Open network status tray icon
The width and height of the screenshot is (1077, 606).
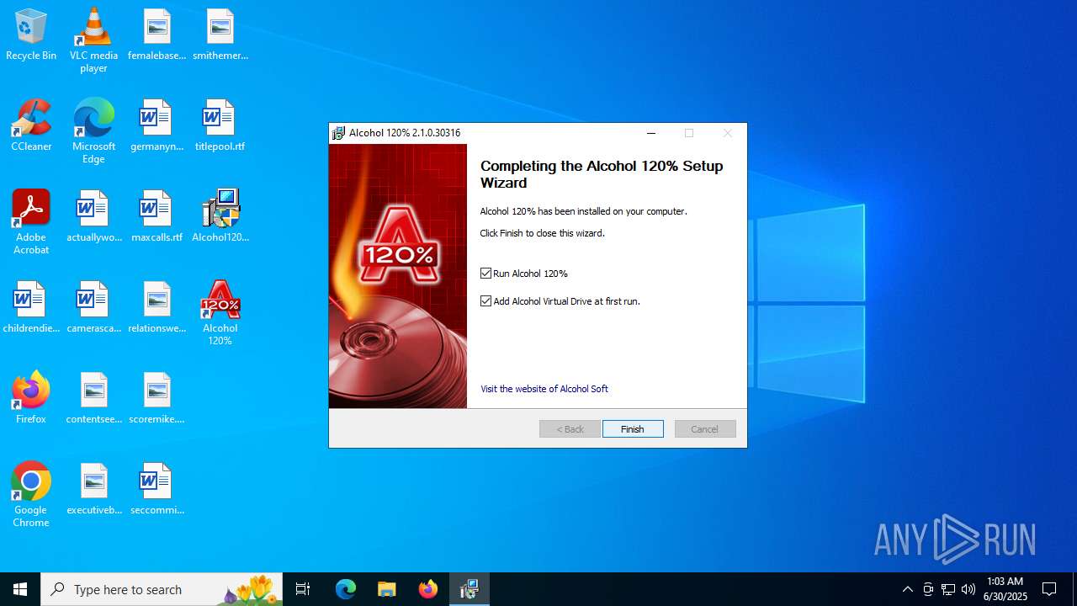click(948, 589)
